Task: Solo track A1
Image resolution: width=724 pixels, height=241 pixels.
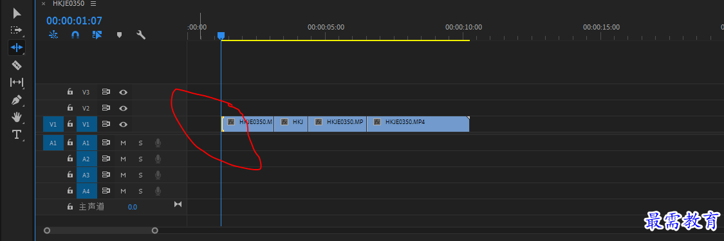Action: (x=140, y=143)
